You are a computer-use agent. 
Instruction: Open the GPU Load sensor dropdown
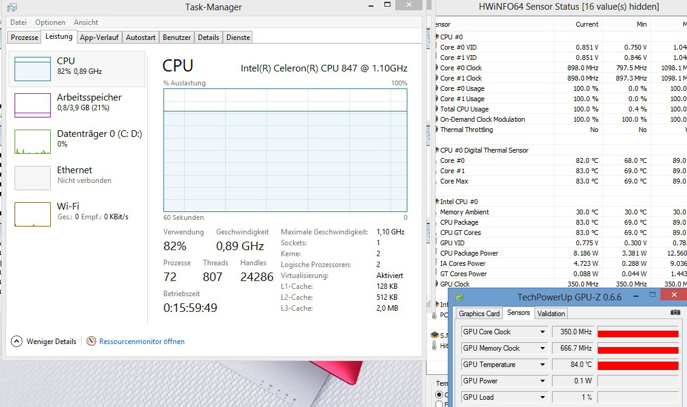click(x=542, y=397)
